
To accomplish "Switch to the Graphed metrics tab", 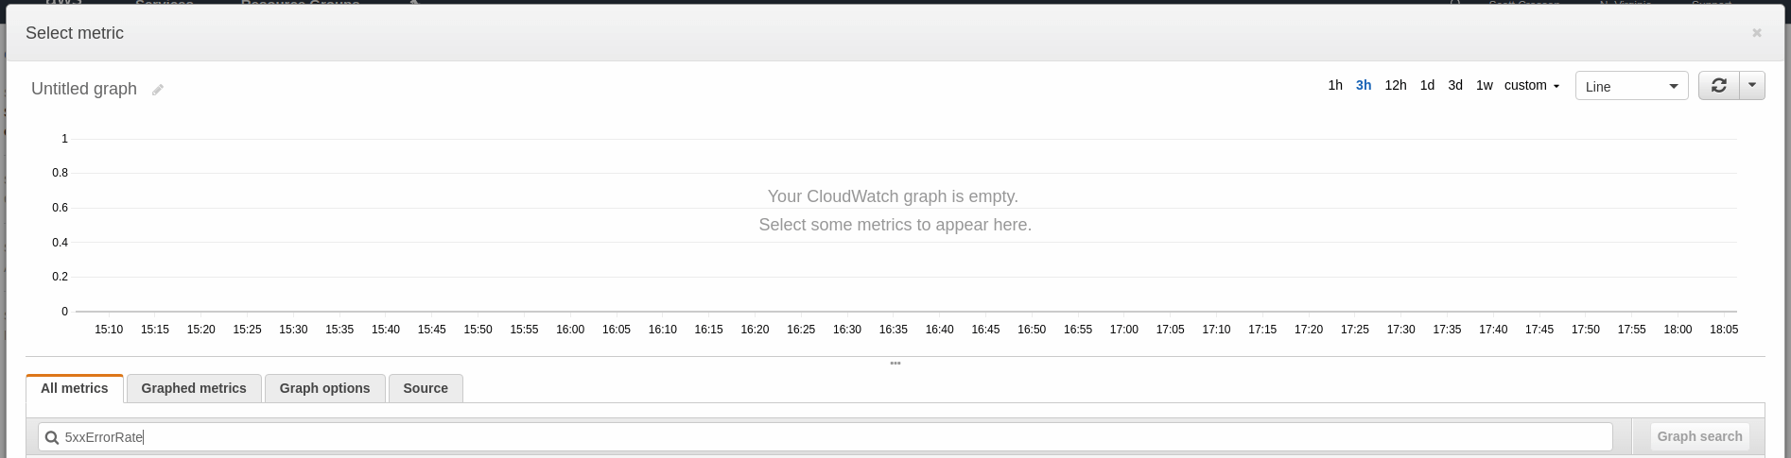I will pos(194,388).
